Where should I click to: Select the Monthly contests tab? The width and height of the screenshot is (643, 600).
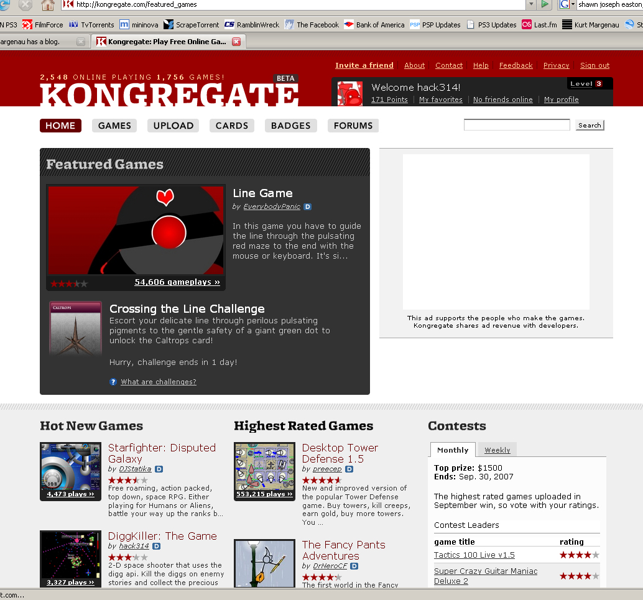coord(453,450)
